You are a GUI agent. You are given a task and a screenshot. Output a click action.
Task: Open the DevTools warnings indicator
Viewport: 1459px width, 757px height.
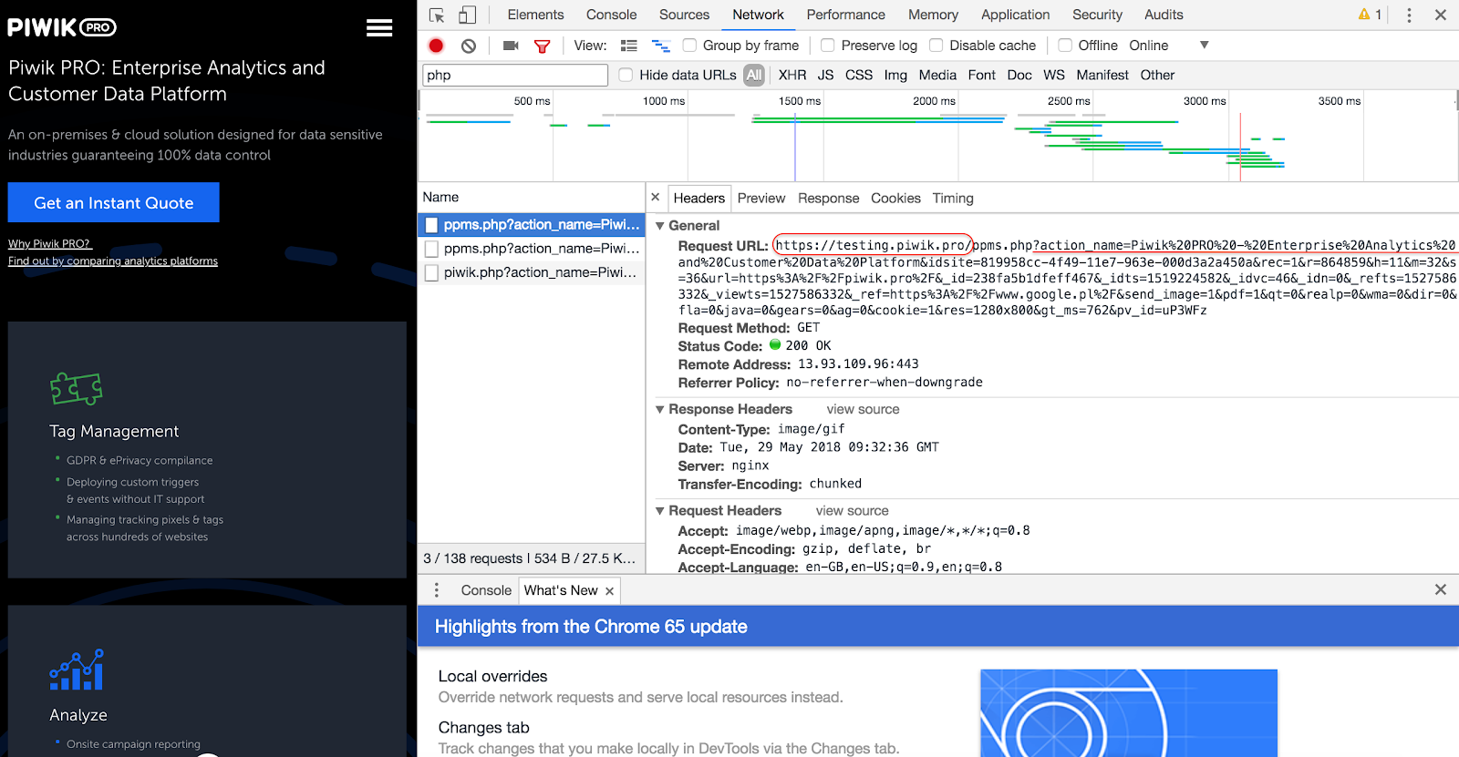(x=1370, y=15)
